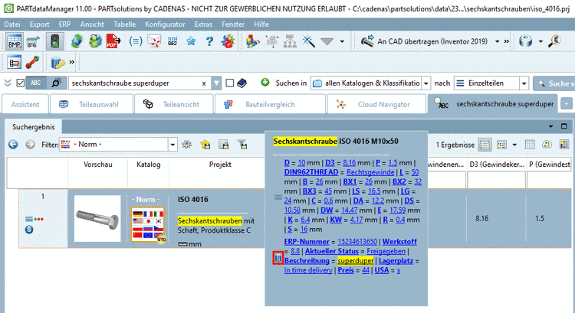Switch to the Assistent tab
575x313 pixels.
(25, 104)
